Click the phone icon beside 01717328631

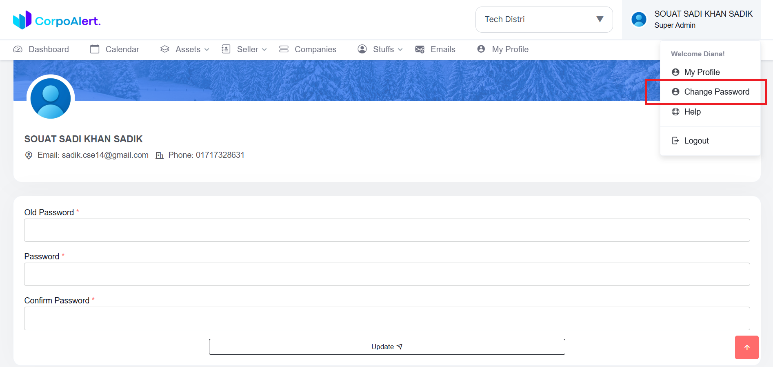click(159, 155)
